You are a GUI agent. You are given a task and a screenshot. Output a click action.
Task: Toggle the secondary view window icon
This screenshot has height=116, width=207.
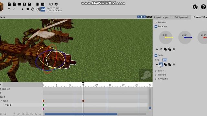tap(51, 4)
